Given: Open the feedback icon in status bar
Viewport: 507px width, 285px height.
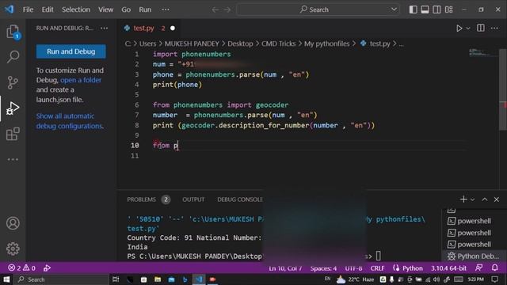Looking at the screenshot, I should (x=478, y=268).
